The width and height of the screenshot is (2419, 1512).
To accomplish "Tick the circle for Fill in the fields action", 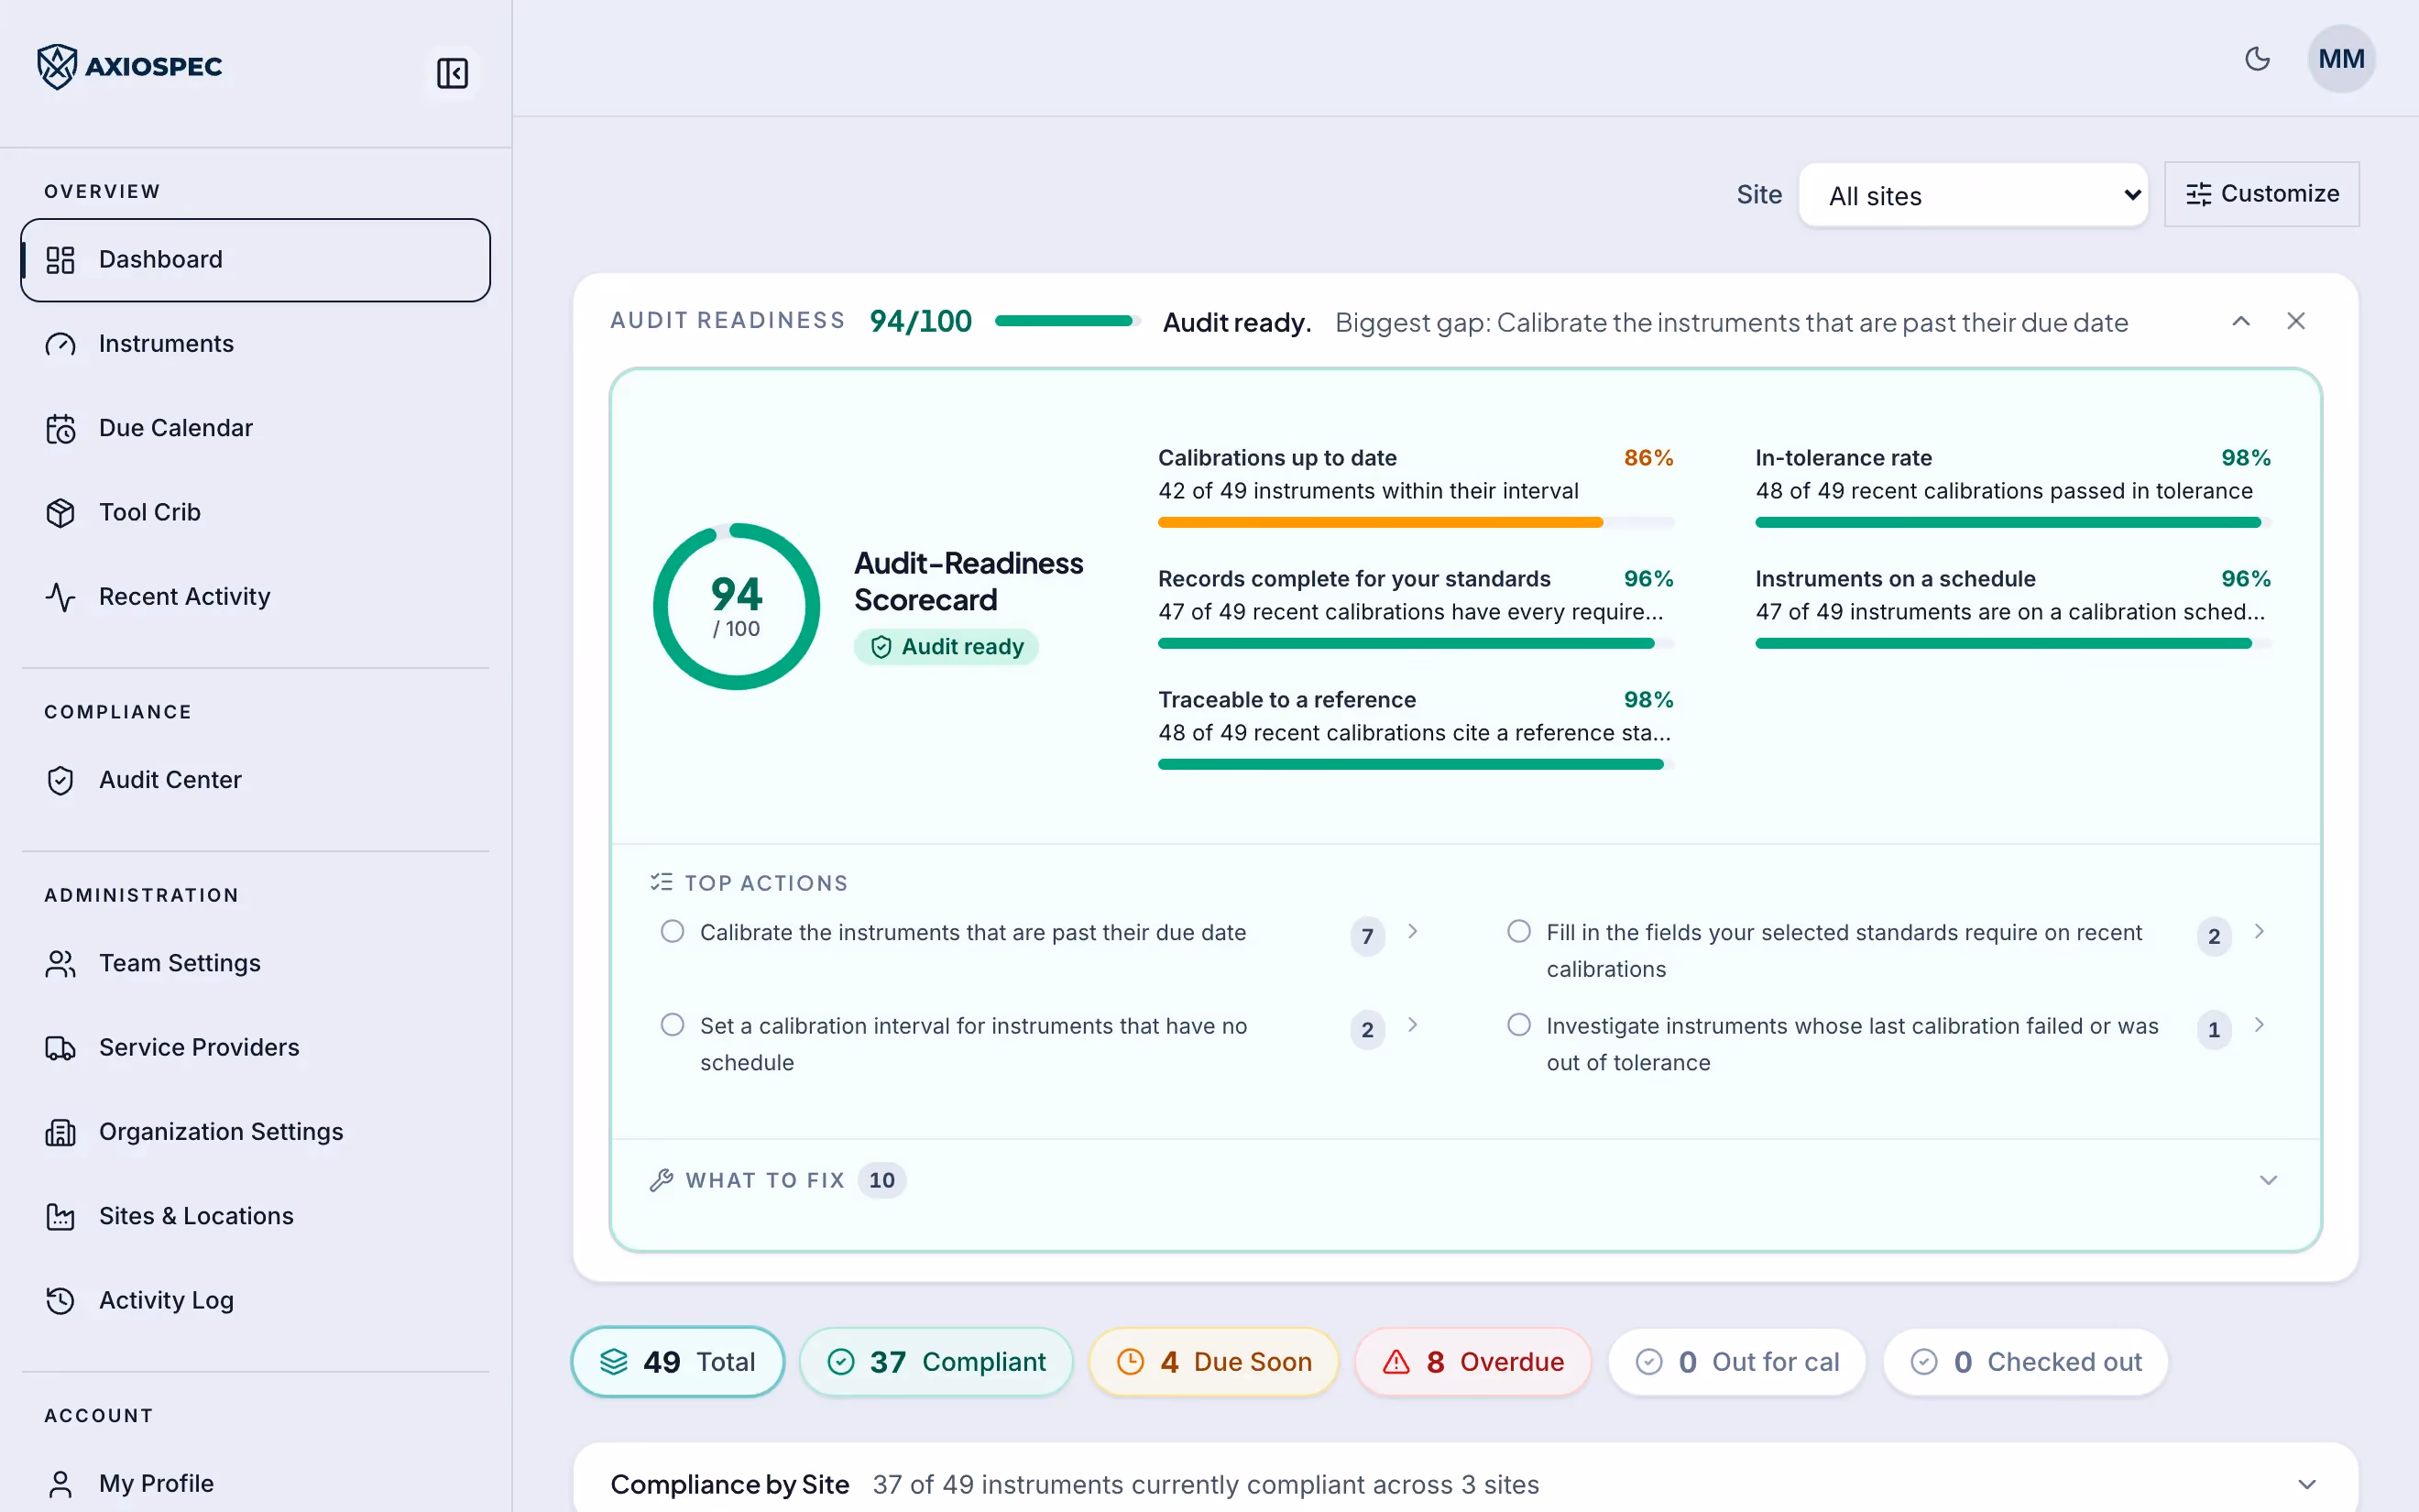I will (1518, 931).
